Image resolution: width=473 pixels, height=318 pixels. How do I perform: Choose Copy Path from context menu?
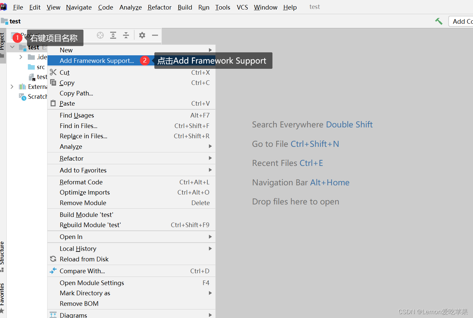[x=131, y=93]
